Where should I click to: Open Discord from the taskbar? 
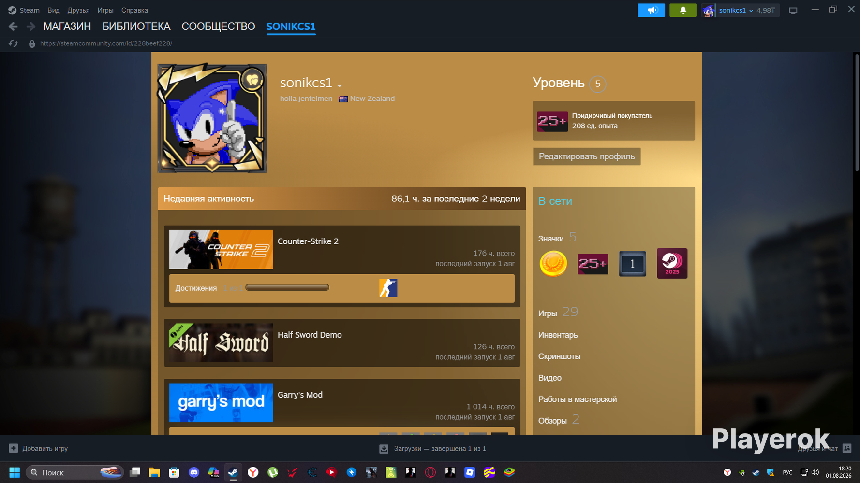[x=194, y=472]
